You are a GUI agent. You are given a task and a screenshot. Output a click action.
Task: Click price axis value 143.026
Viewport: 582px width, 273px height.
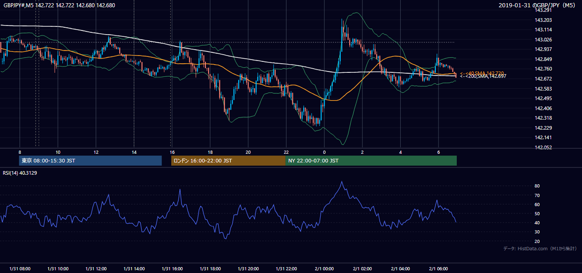click(x=543, y=40)
